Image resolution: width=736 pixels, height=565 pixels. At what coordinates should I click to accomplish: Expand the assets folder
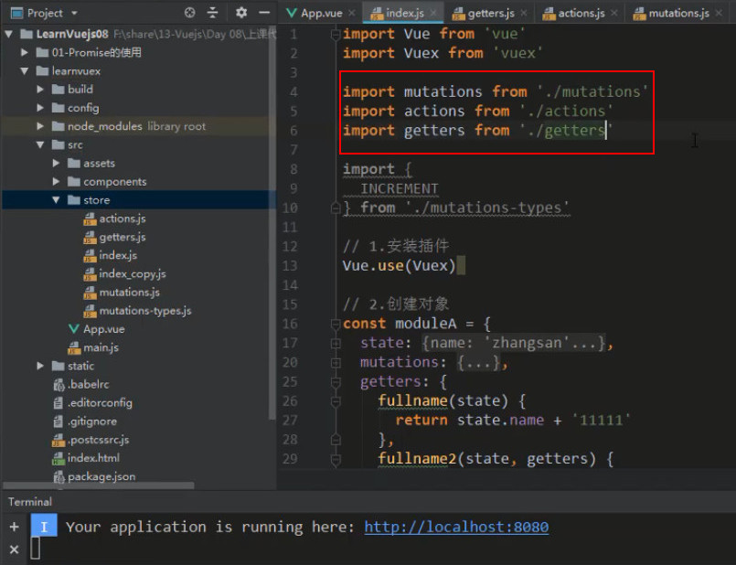coord(57,163)
